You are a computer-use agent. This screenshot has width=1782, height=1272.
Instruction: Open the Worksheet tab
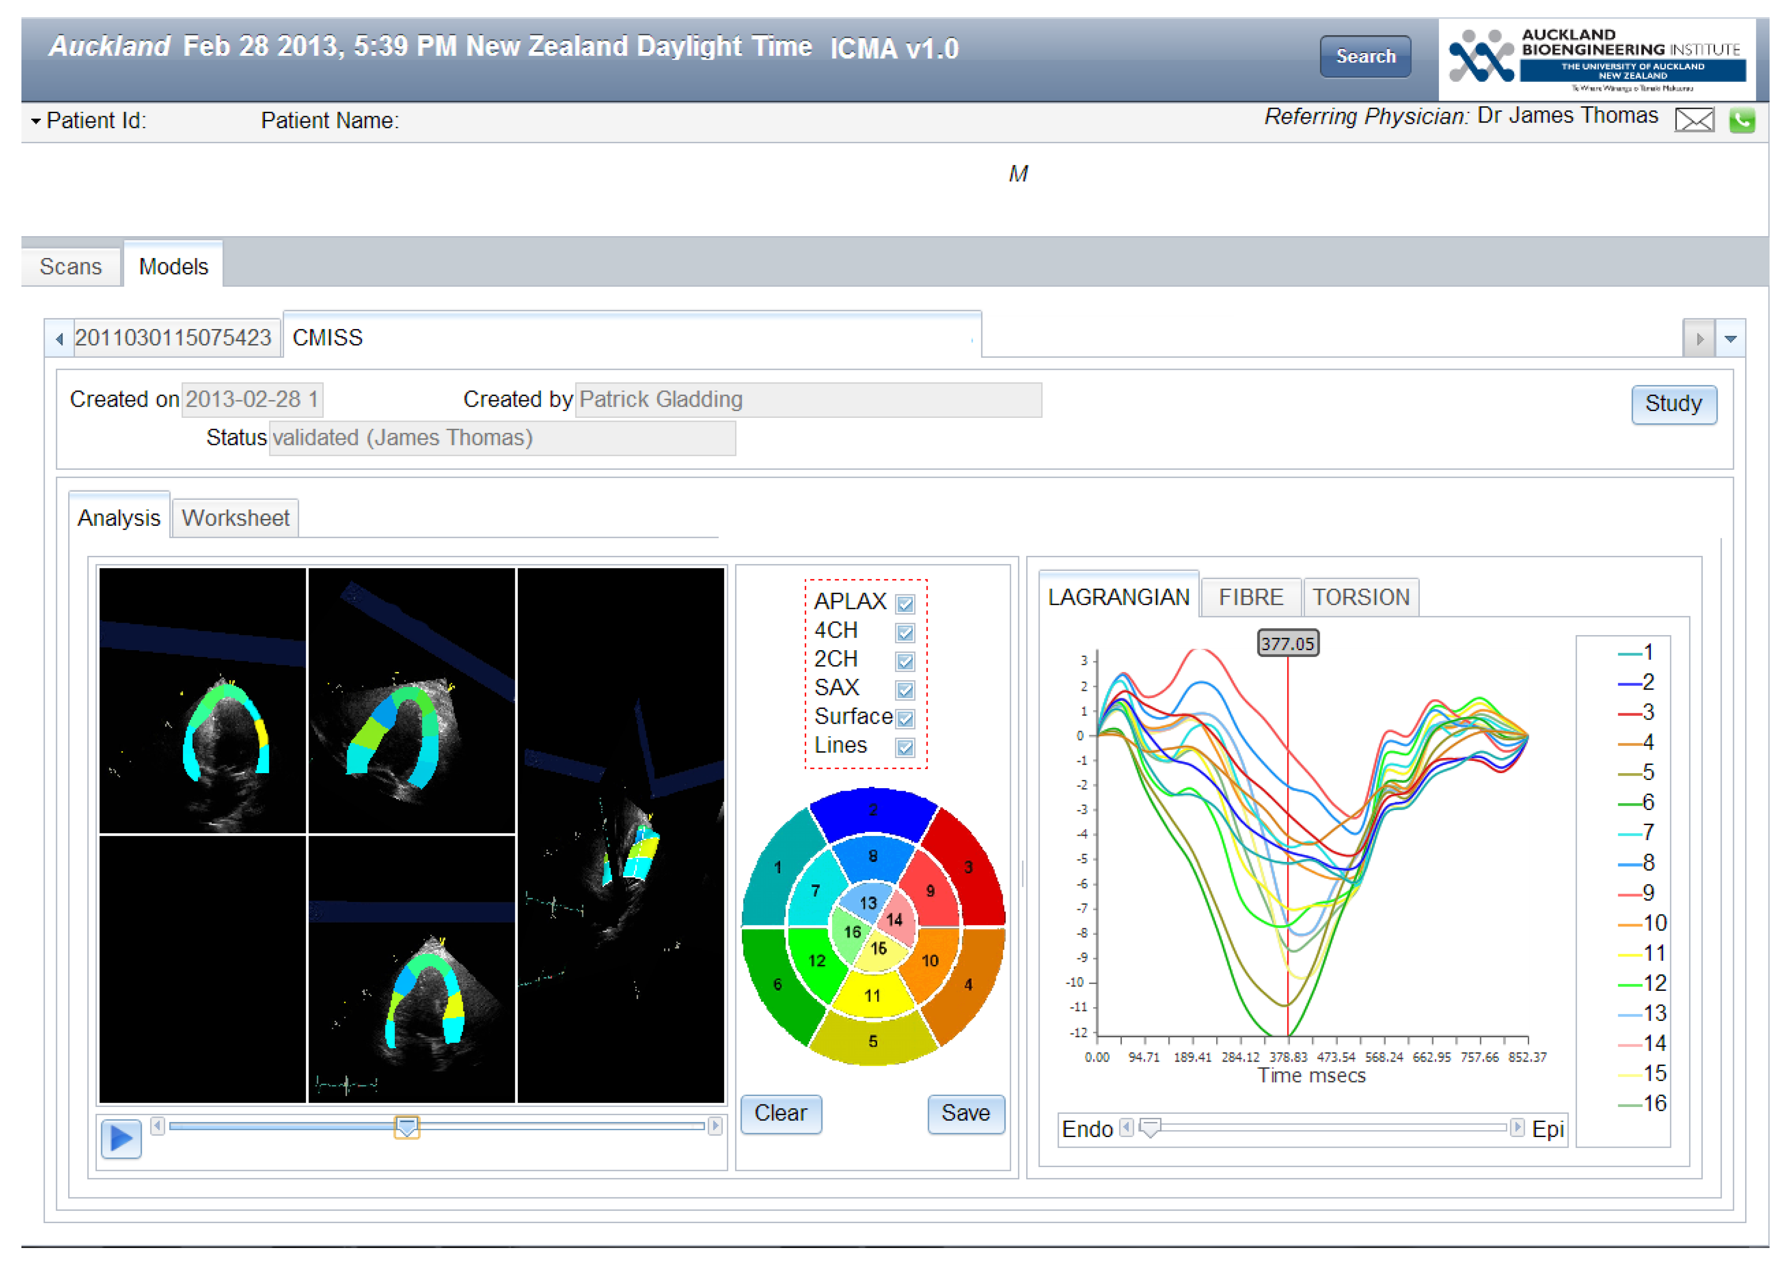click(235, 518)
